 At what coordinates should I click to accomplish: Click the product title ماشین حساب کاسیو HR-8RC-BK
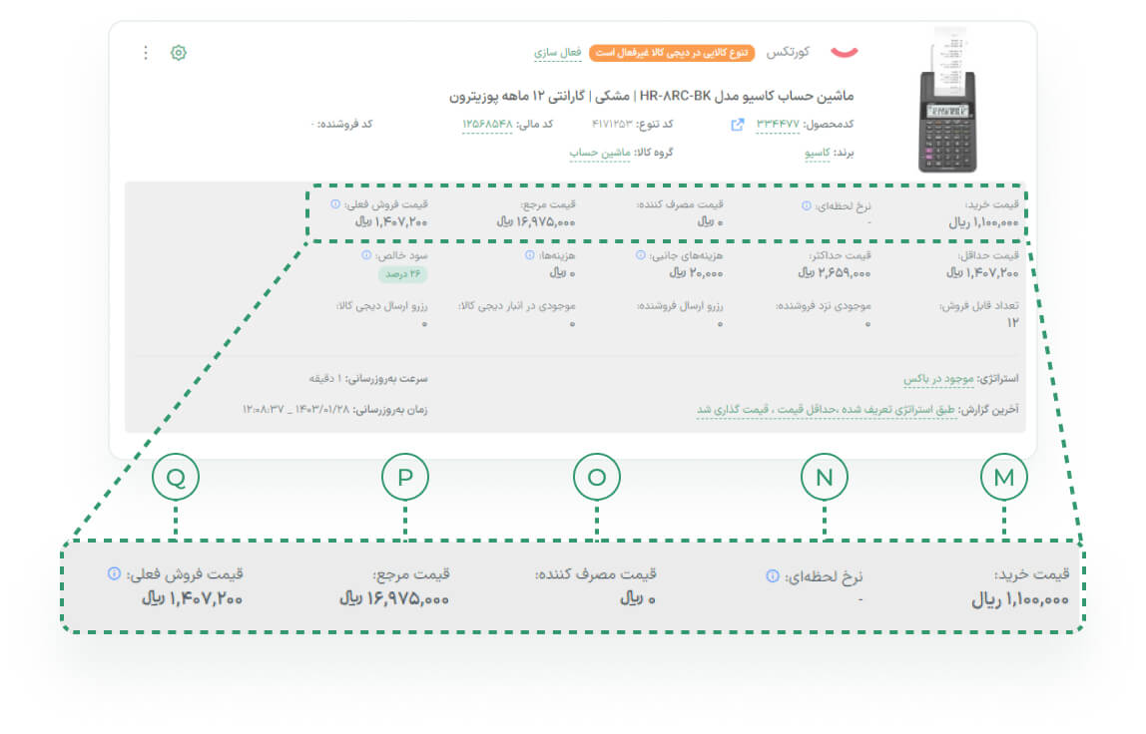pos(651,96)
